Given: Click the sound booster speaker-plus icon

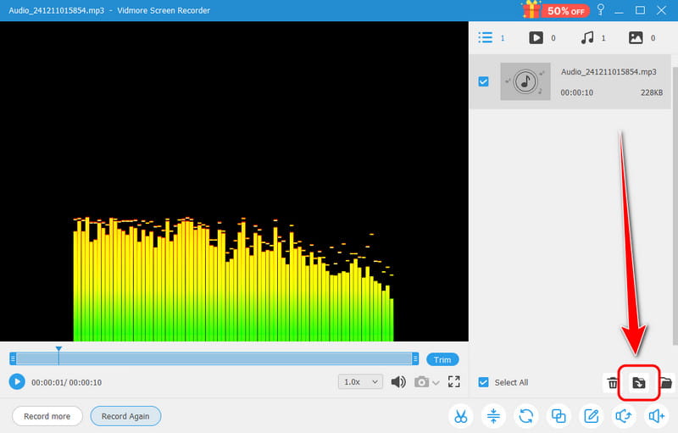Looking at the screenshot, I should click(656, 416).
